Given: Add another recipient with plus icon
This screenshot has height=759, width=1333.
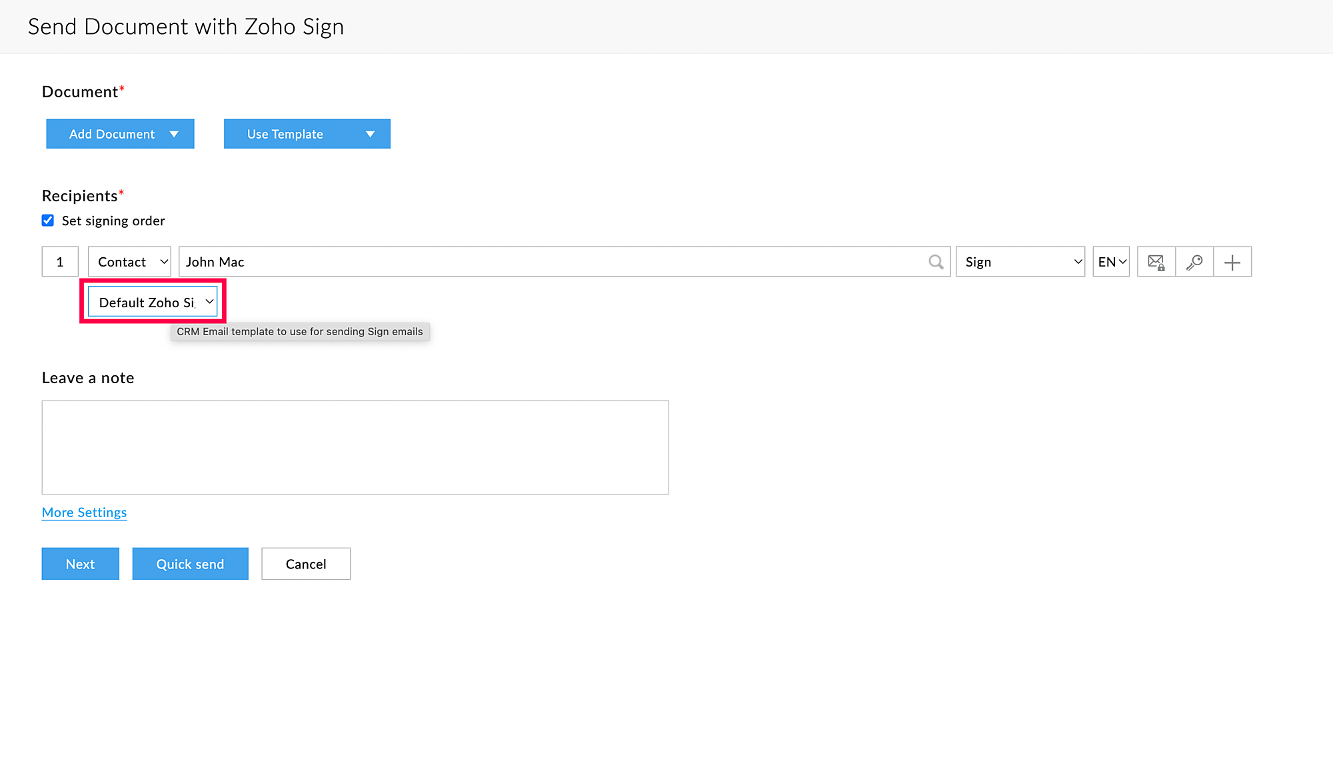Looking at the screenshot, I should (1232, 262).
